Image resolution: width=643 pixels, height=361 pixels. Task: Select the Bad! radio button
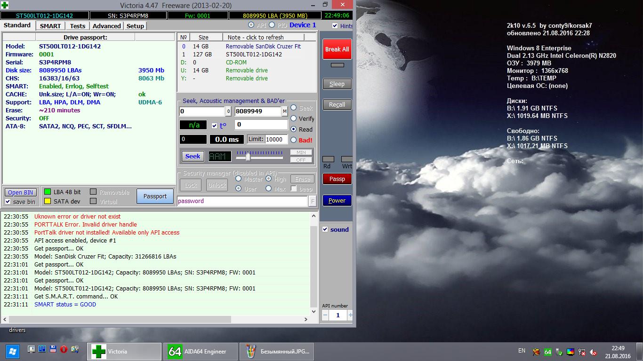(x=294, y=140)
